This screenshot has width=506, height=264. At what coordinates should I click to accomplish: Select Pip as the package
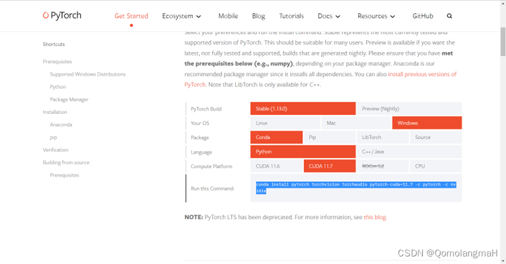coord(329,137)
